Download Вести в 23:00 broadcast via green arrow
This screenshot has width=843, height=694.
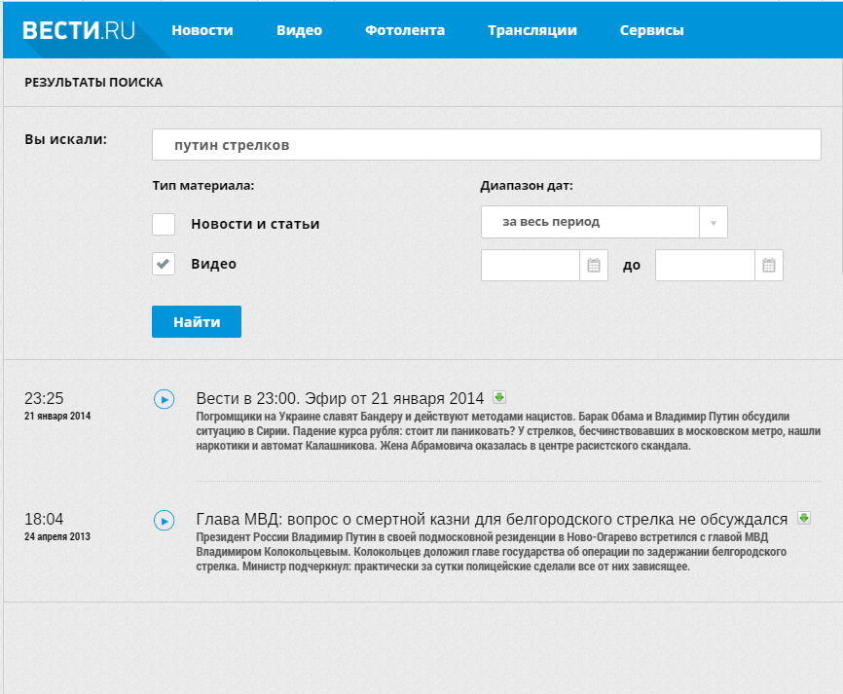coord(499,397)
